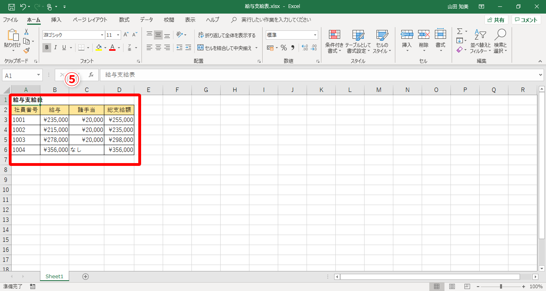This screenshot has height=291, width=546.
Task: Apply percent style to cells
Action: (284, 48)
